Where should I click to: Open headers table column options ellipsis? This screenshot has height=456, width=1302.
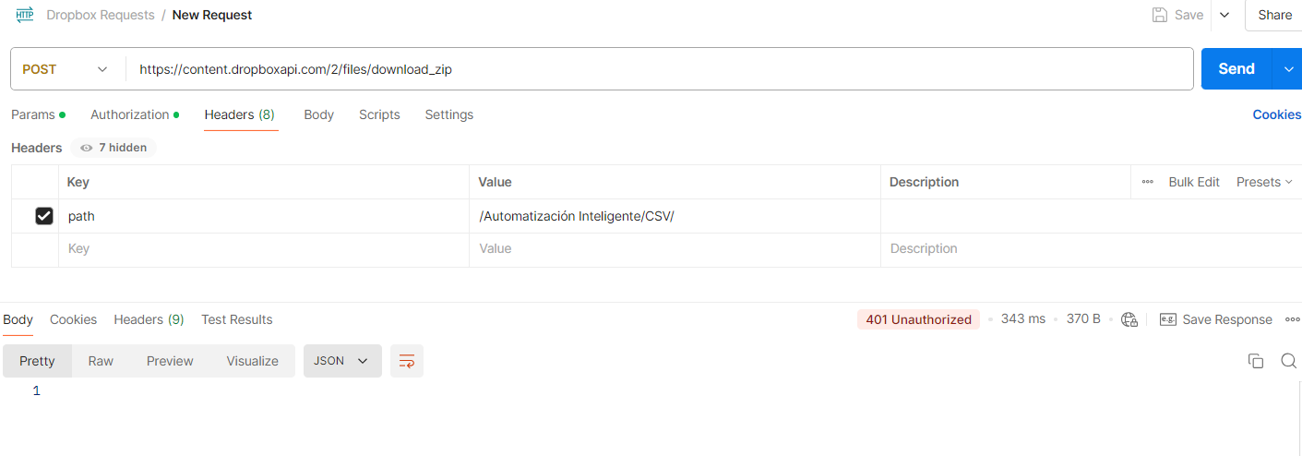coord(1148,182)
